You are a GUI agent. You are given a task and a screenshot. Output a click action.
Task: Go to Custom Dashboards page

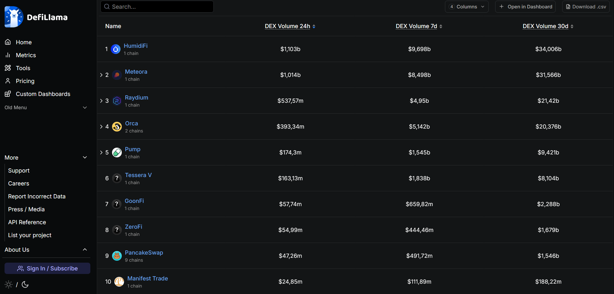tap(43, 94)
